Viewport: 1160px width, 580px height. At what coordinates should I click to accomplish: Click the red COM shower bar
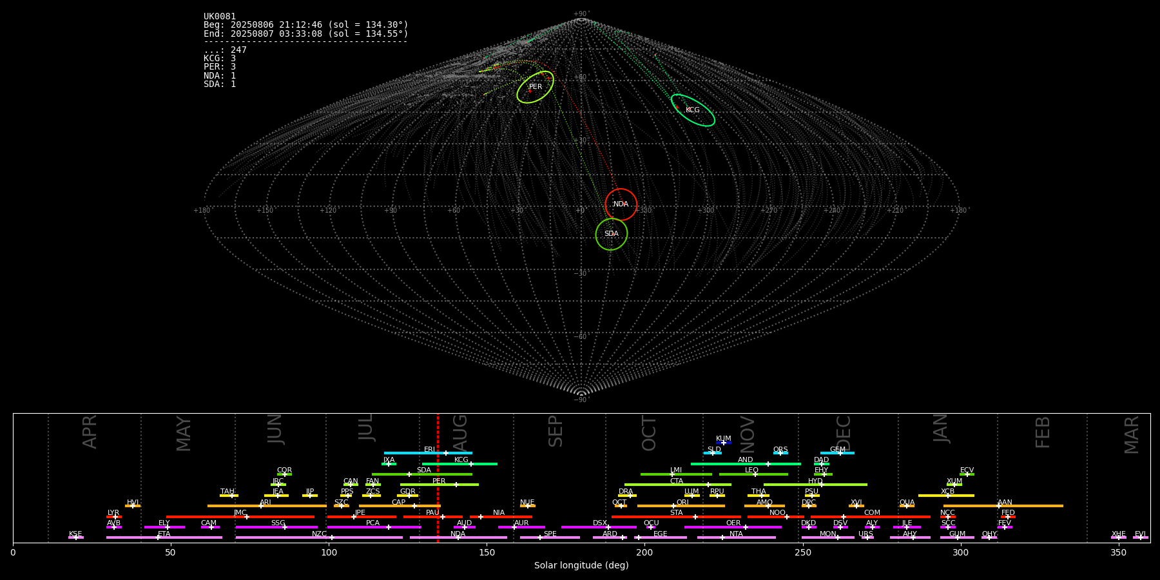[871, 516]
